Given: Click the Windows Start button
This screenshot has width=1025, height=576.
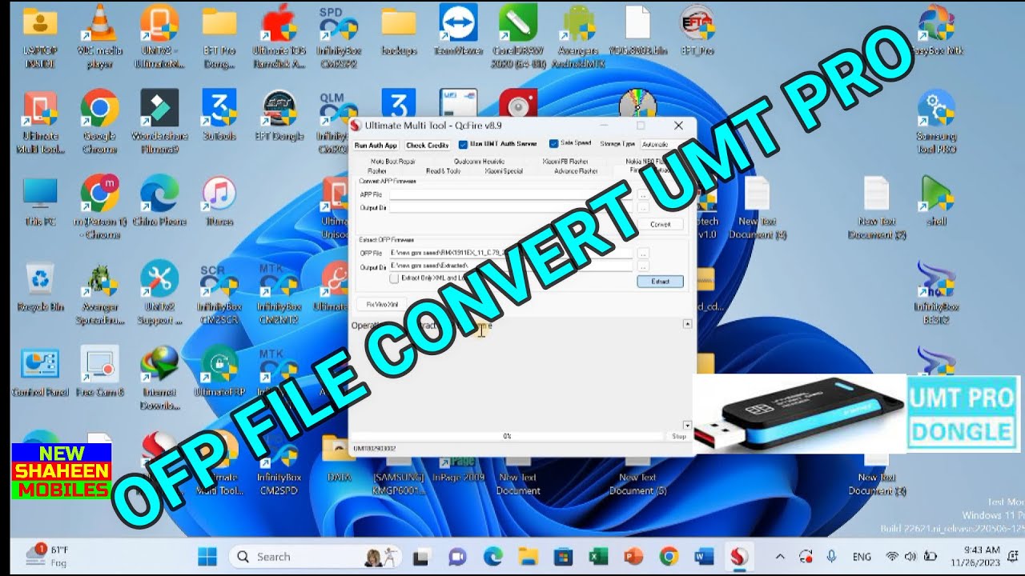Looking at the screenshot, I should (x=207, y=556).
